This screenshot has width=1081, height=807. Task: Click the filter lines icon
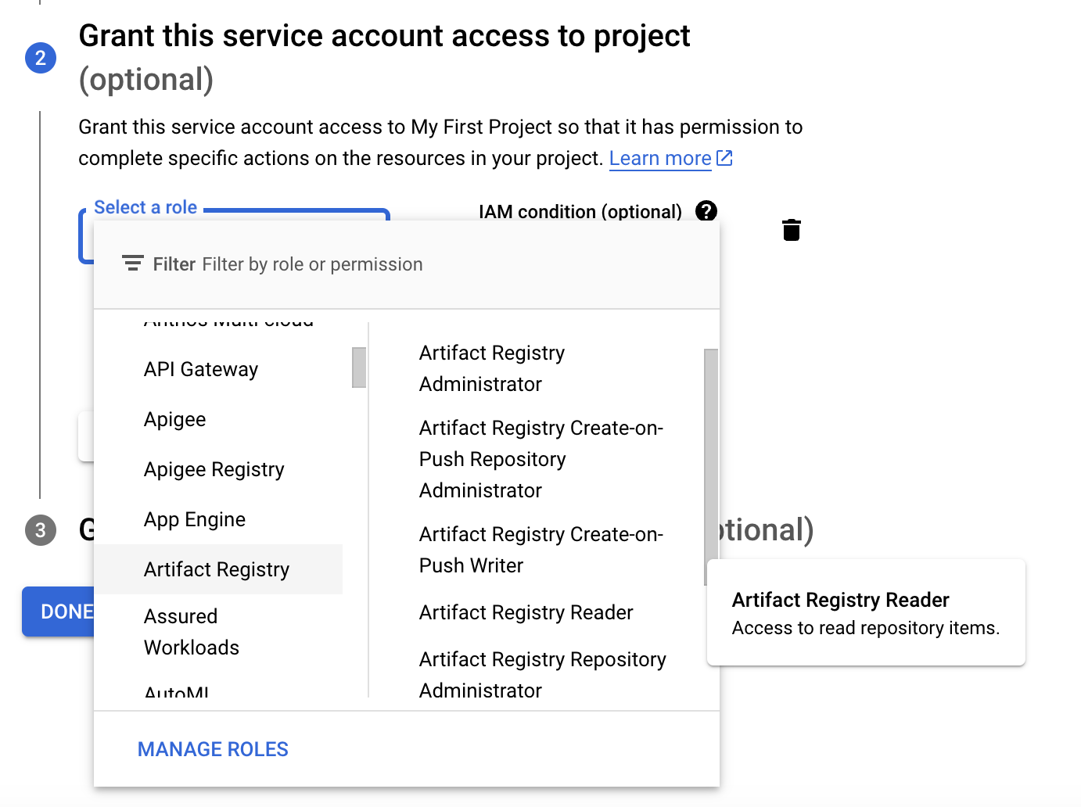(x=133, y=264)
